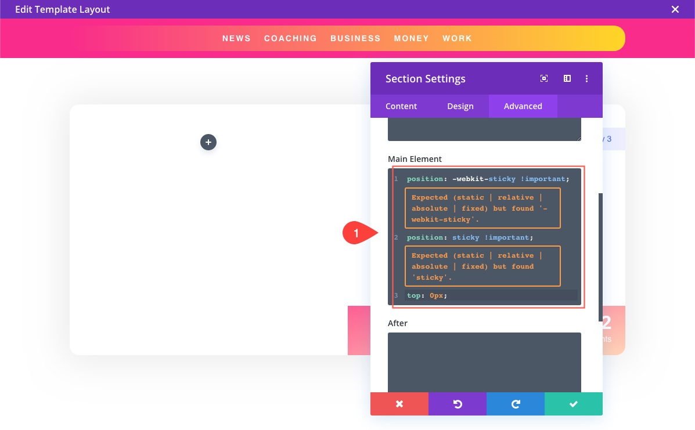This screenshot has width=695, height=430.
Task: Open the NEWS menu link
Action: coord(236,38)
